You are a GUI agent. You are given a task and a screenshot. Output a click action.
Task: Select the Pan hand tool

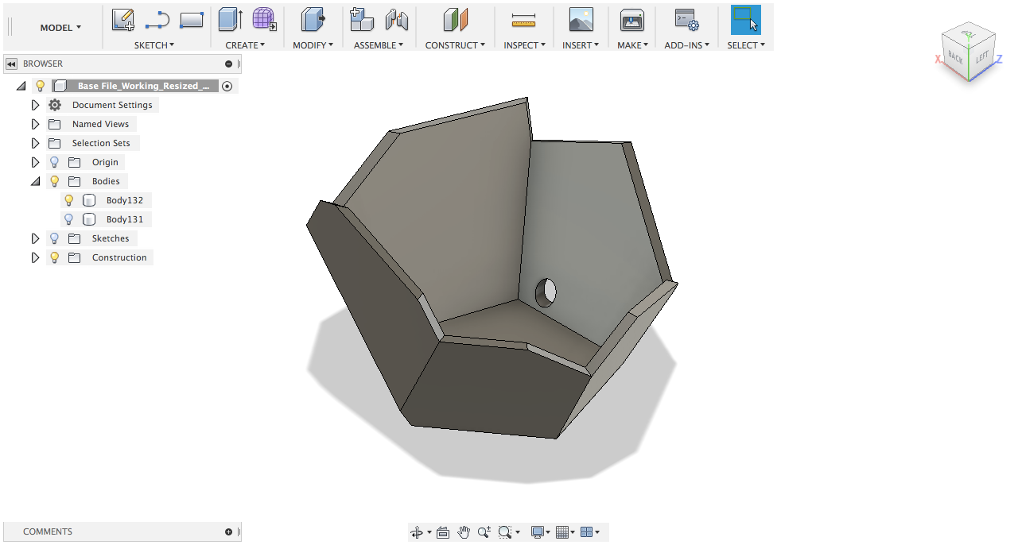tap(464, 532)
